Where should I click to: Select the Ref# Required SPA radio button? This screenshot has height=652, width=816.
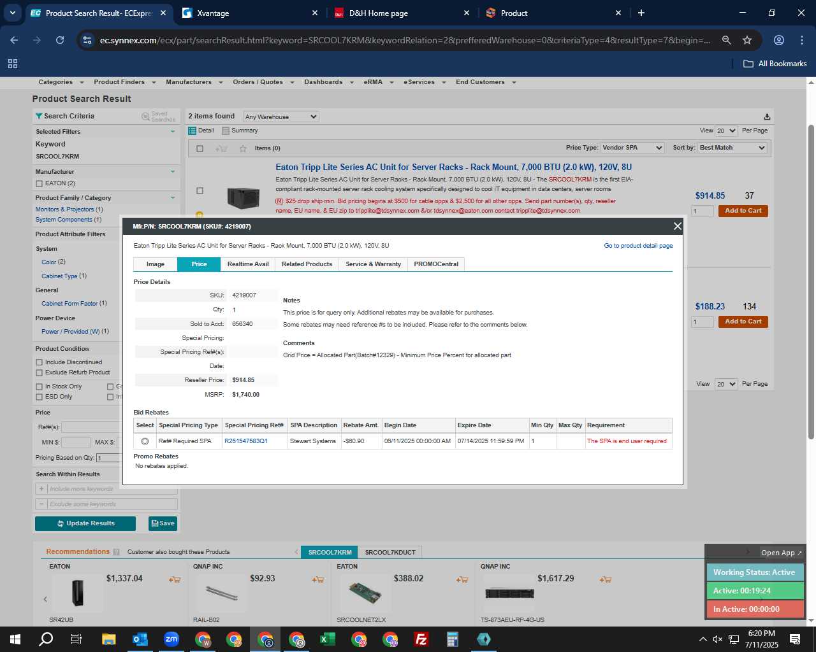pos(145,441)
